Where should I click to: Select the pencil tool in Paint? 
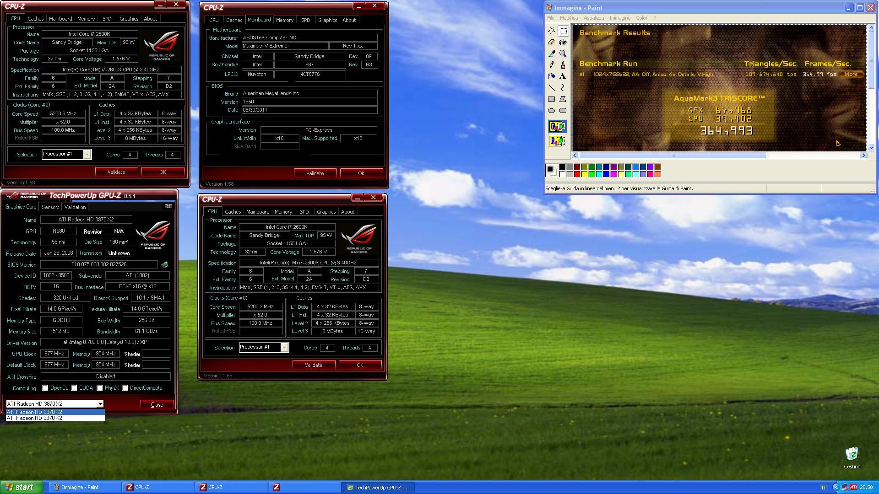click(552, 65)
